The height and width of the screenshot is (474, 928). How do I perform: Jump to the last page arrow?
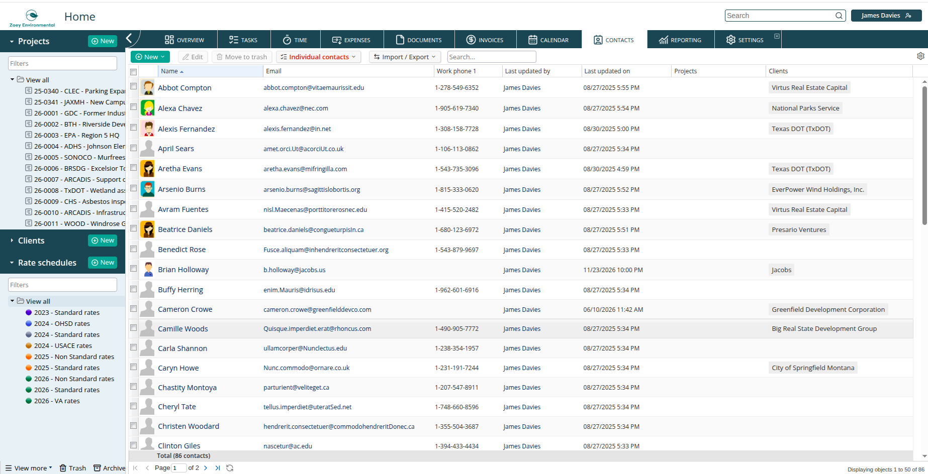tap(218, 468)
